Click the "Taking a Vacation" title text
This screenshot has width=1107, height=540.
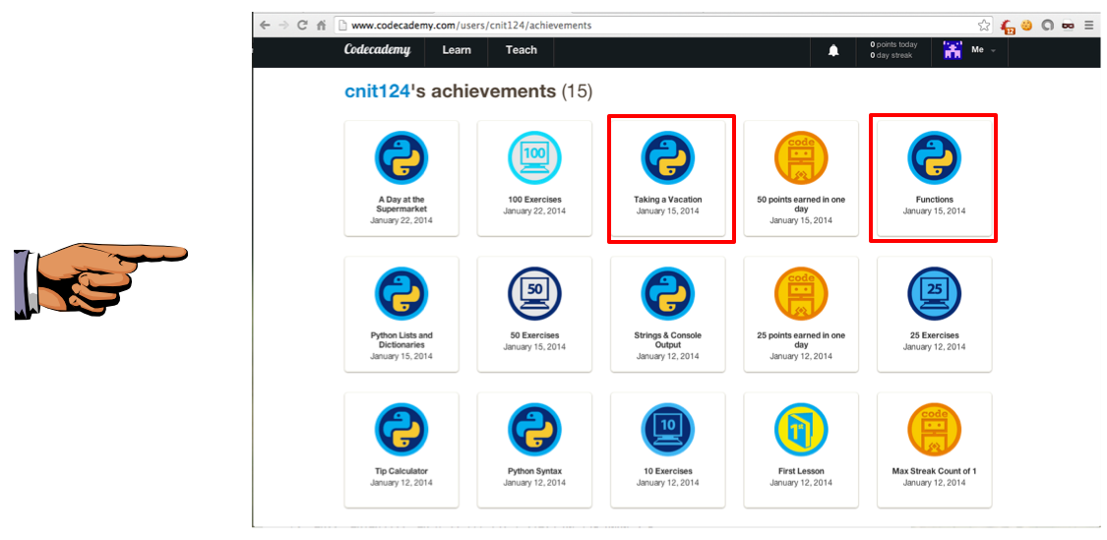coord(668,200)
